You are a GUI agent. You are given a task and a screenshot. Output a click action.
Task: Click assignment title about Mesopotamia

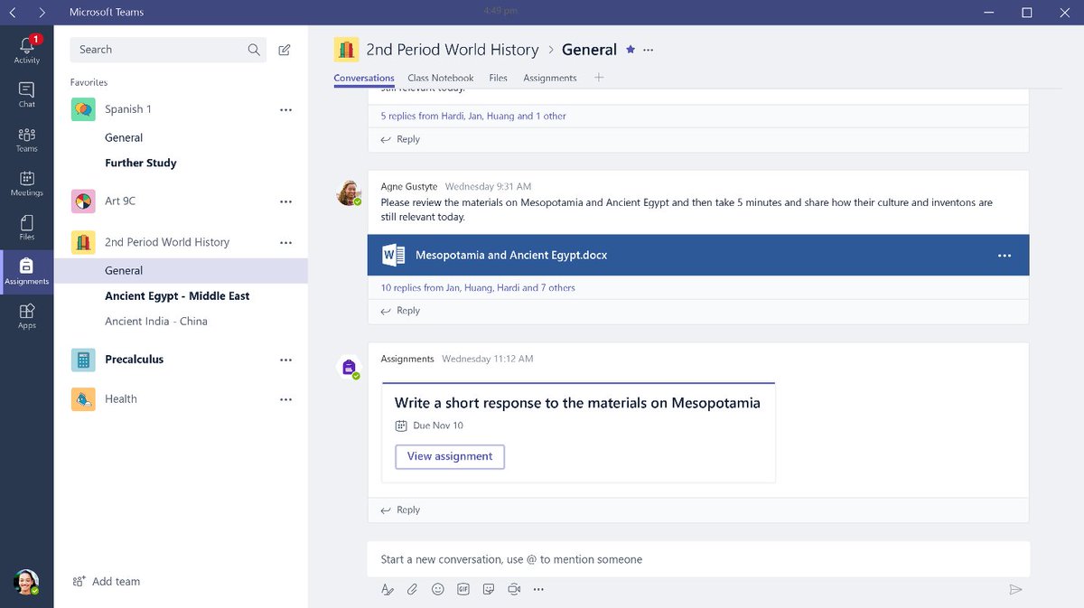577,403
